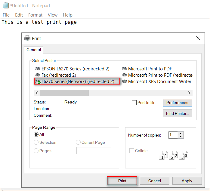Click the Notepad text 'This is a test print page'
The width and height of the screenshot is (210, 191).
coord(39,22)
